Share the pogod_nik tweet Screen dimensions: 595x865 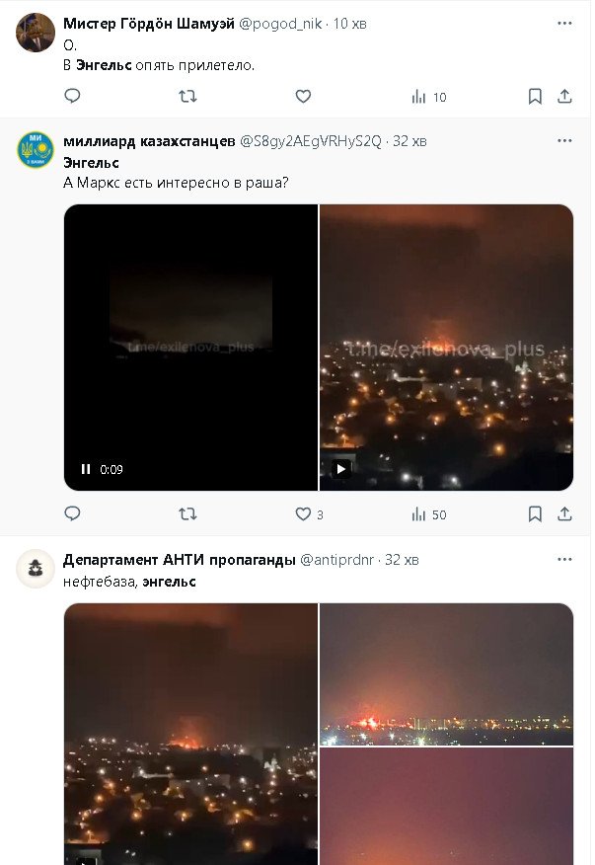[564, 97]
